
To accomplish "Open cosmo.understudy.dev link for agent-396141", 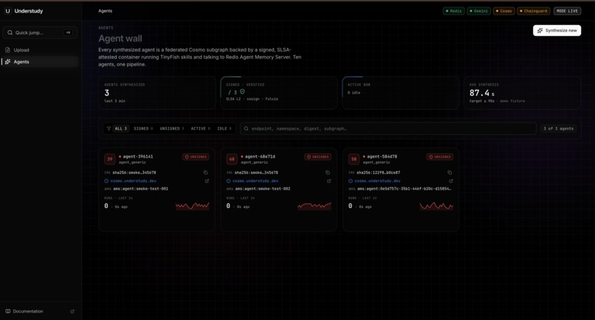I will click(x=133, y=181).
